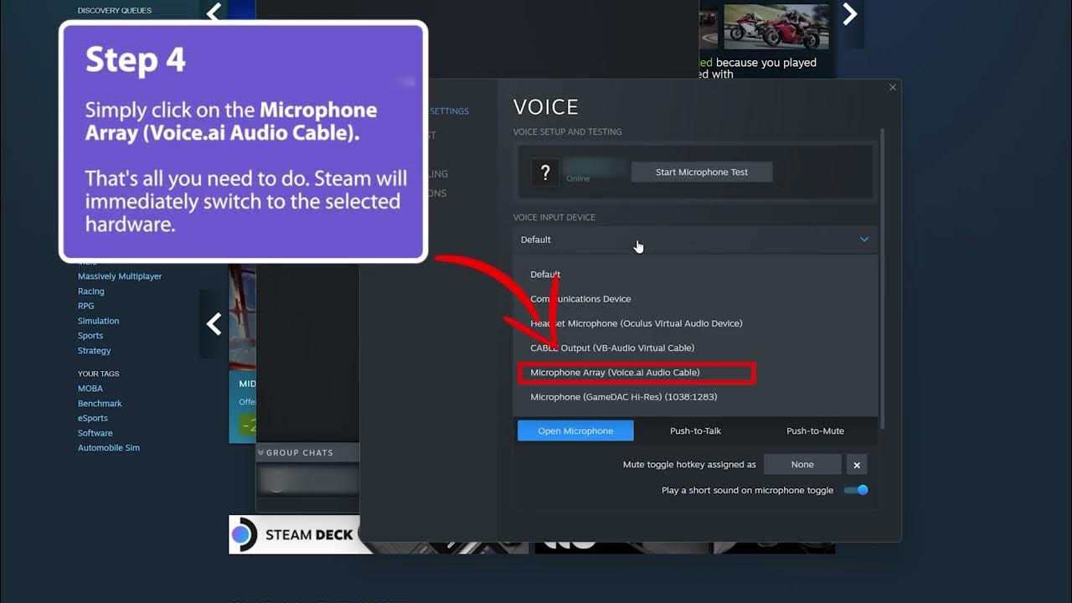Click the question mark avatar icon
Screen dimensions: 1072x603
[545, 173]
